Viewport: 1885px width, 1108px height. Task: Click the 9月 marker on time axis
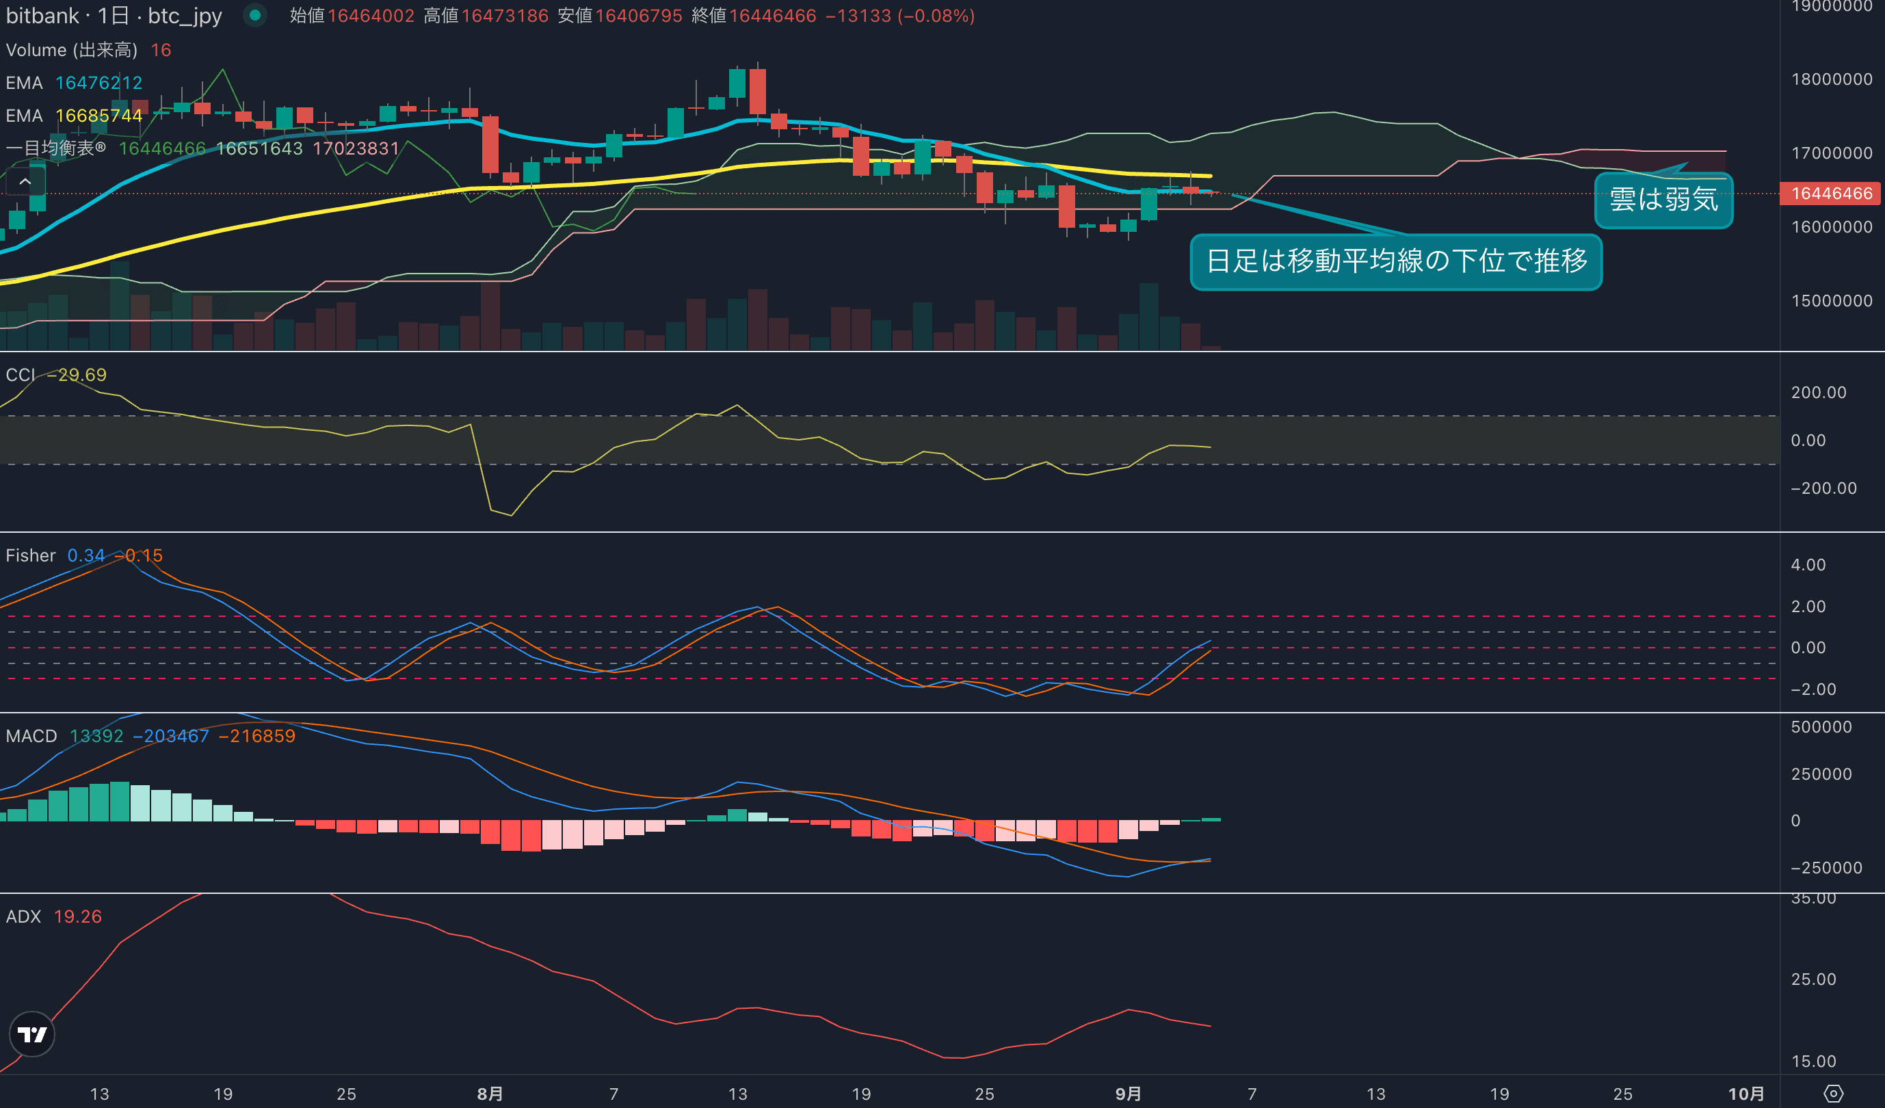pos(1128,1094)
